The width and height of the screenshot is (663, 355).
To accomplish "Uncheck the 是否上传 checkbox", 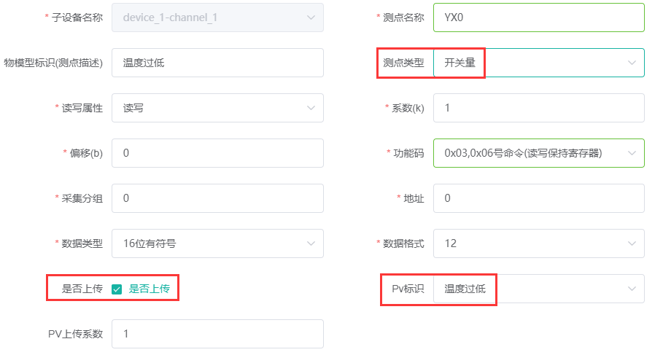I will tap(117, 289).
